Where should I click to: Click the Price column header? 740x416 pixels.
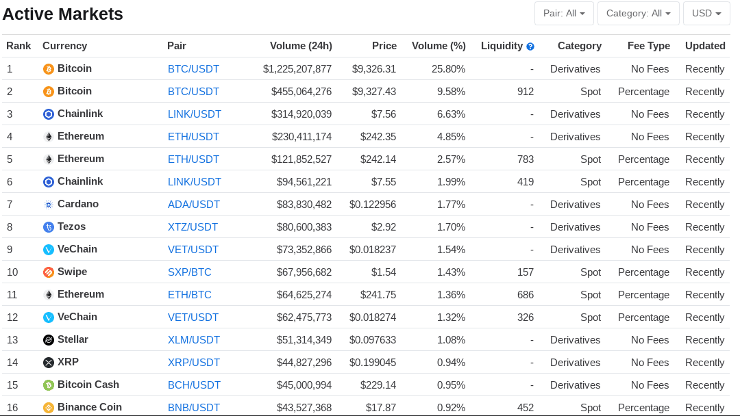pos(384,46)
